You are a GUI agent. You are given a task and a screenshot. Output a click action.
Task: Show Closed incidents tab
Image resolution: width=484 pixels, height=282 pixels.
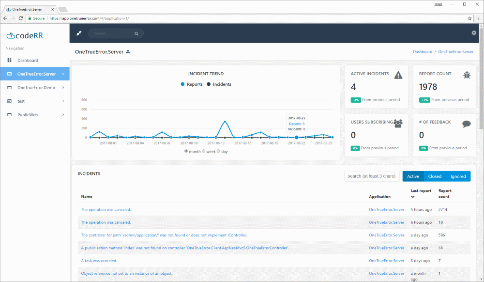pyautogui.click(x=435, y=176)
